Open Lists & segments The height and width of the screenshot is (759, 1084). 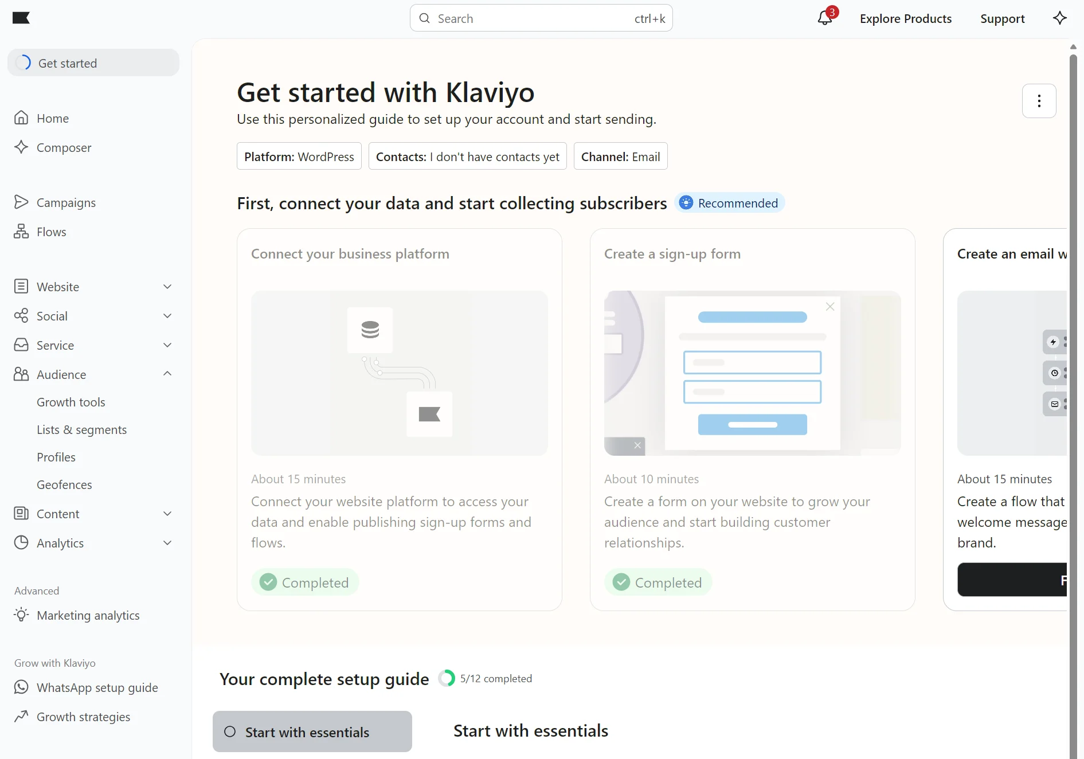click(x=82, y=429)
